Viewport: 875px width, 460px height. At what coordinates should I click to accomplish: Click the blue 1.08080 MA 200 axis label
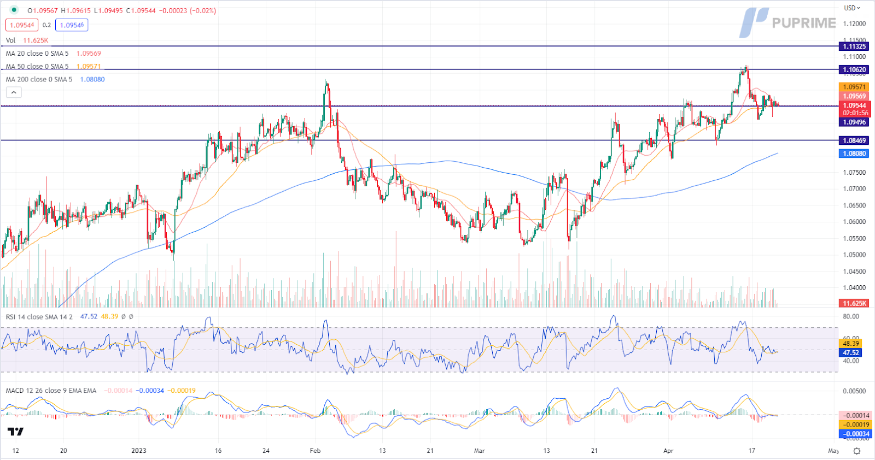tap(854, 154)
